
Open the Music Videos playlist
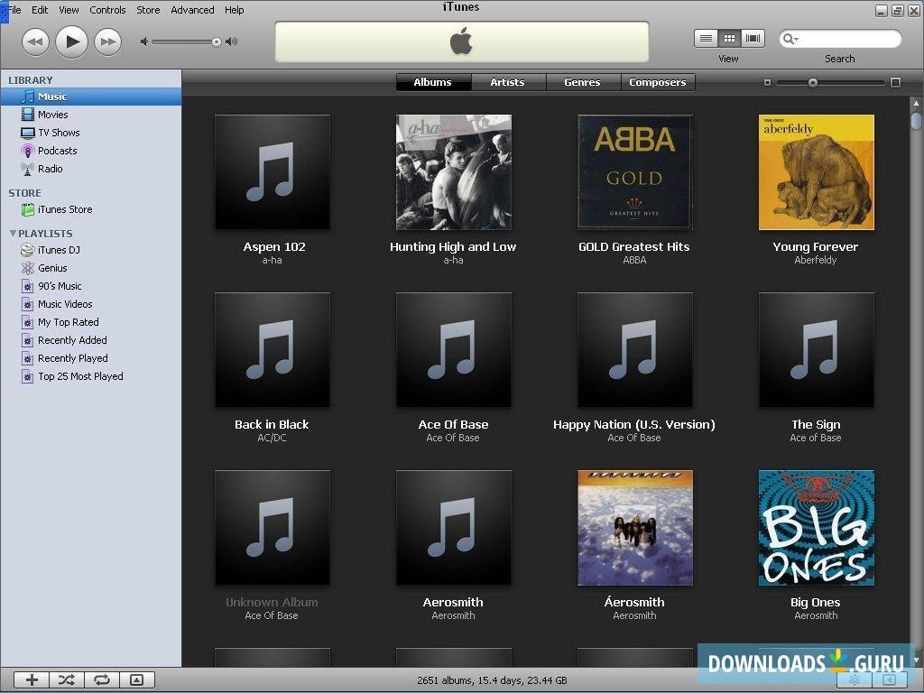[91, 304]
